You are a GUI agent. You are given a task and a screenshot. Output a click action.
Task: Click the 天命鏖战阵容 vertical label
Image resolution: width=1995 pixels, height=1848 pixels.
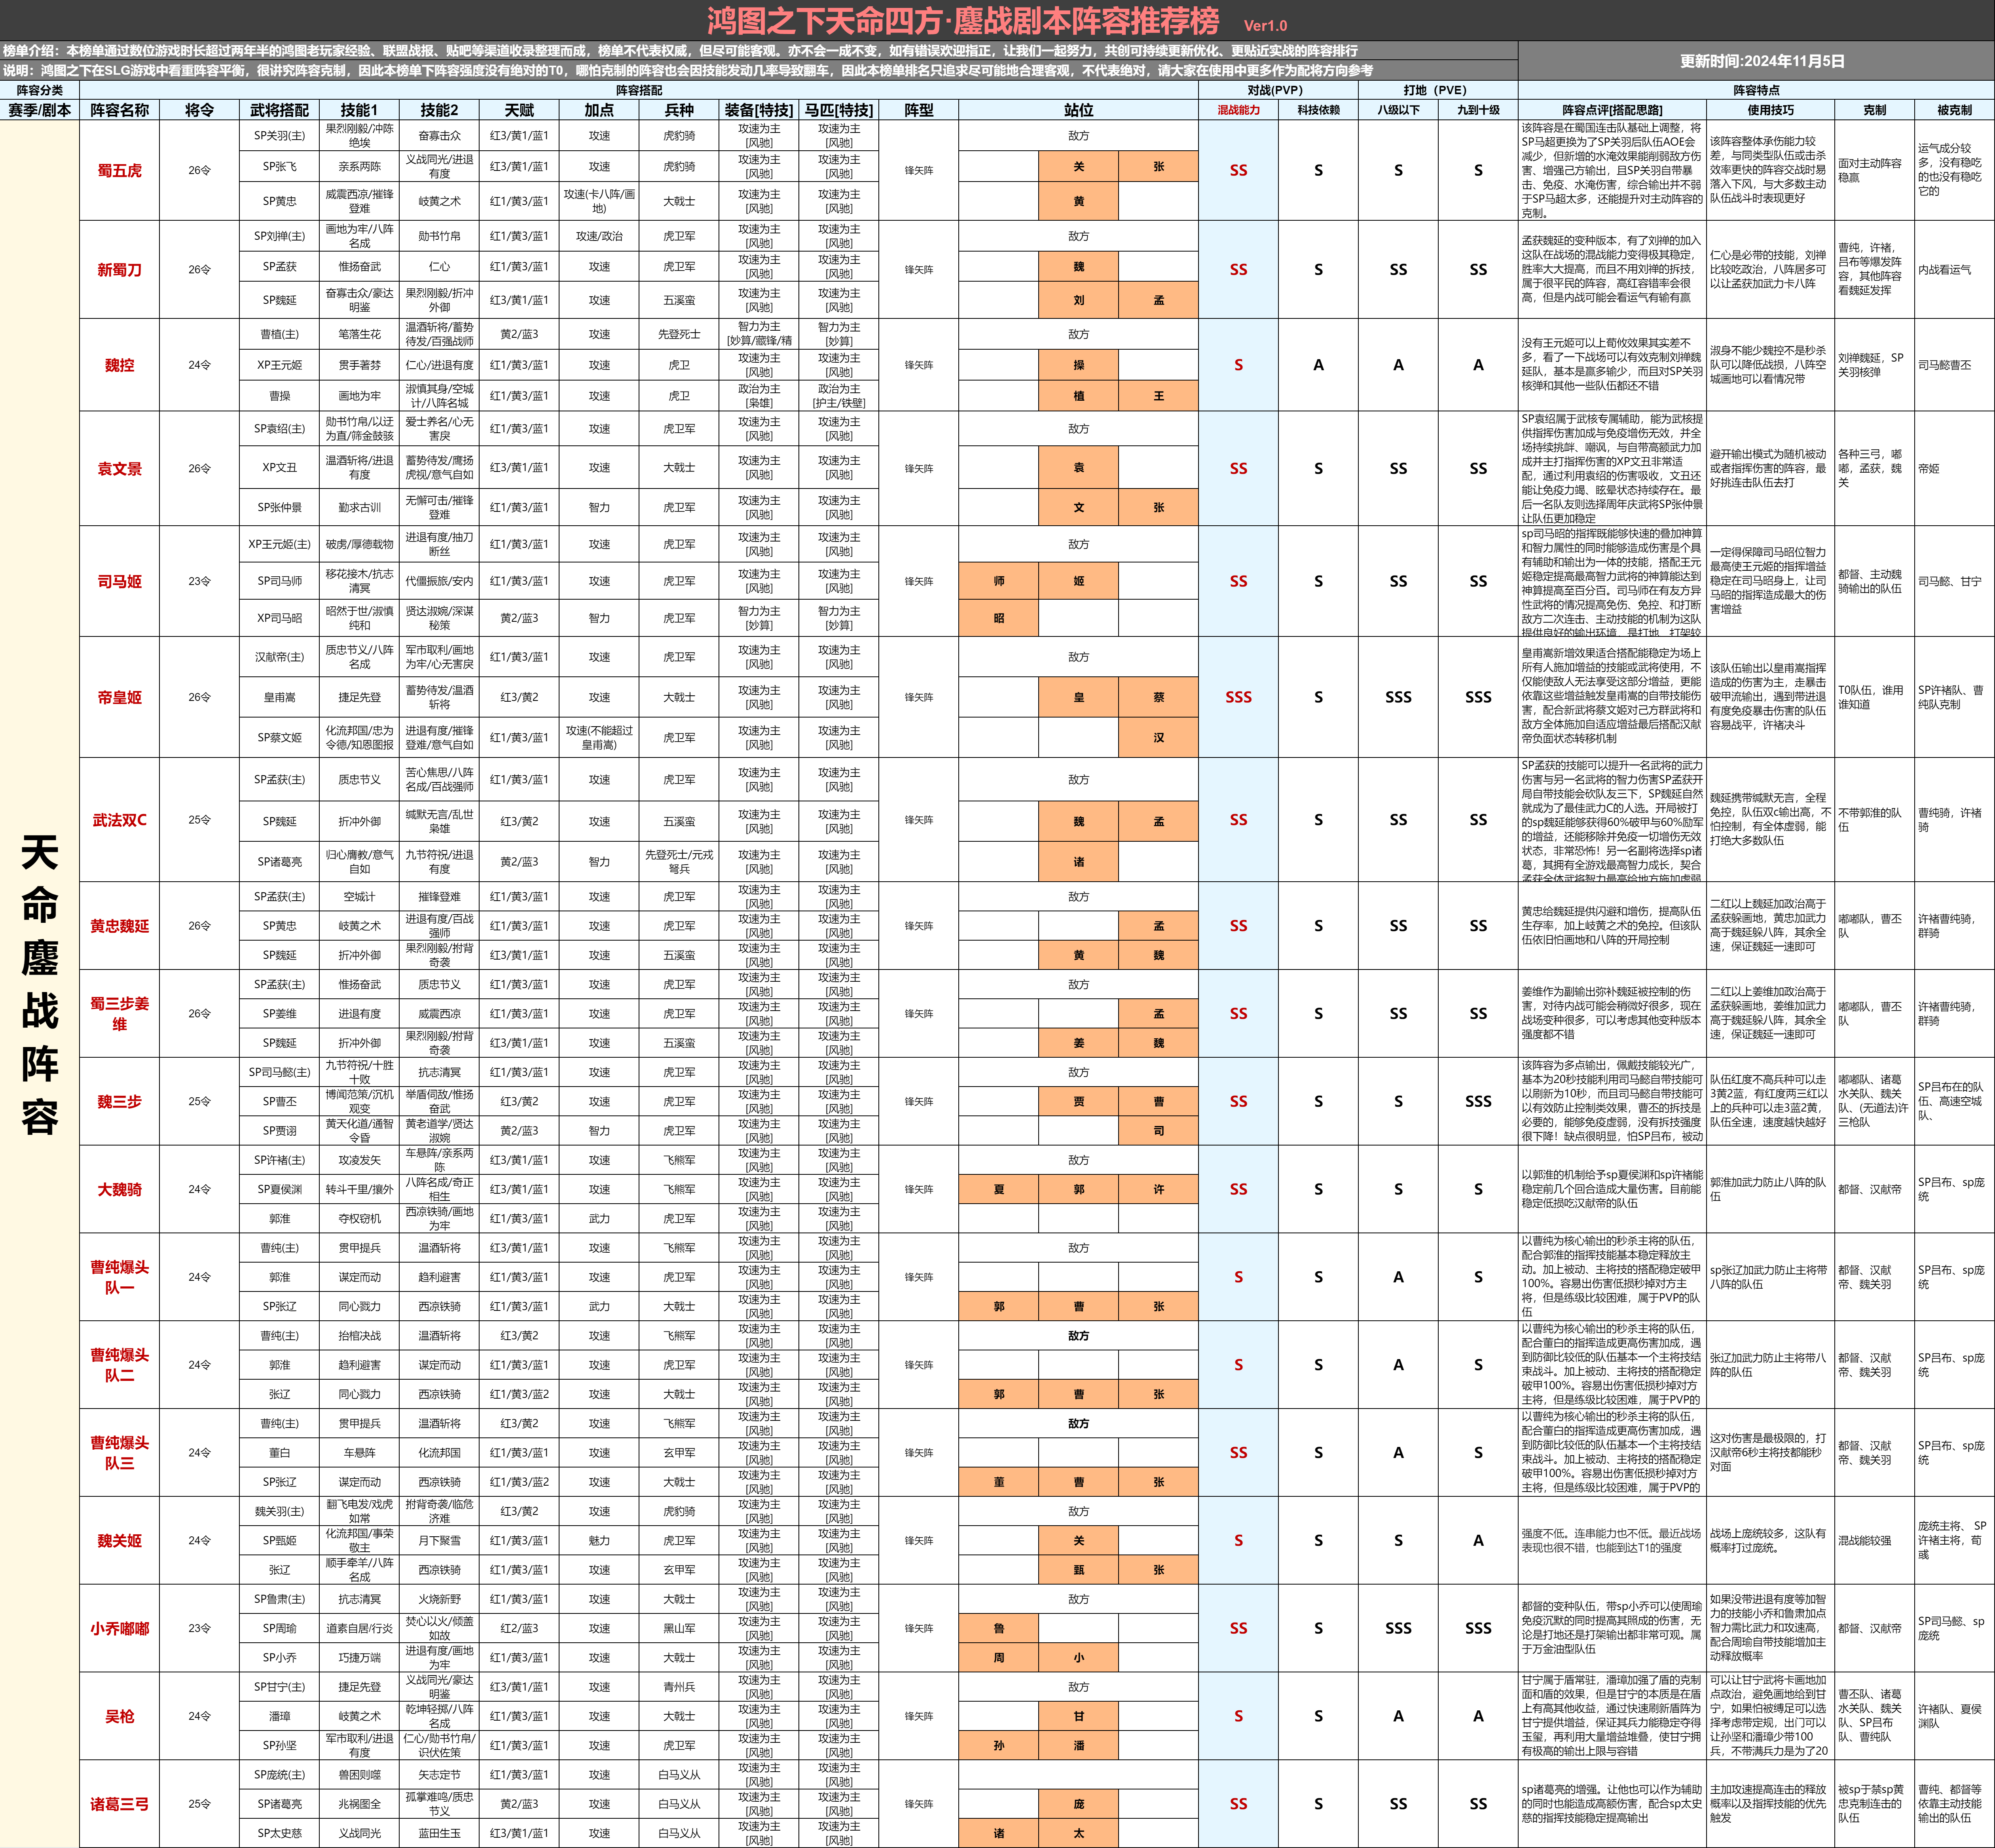click(40, 984)
